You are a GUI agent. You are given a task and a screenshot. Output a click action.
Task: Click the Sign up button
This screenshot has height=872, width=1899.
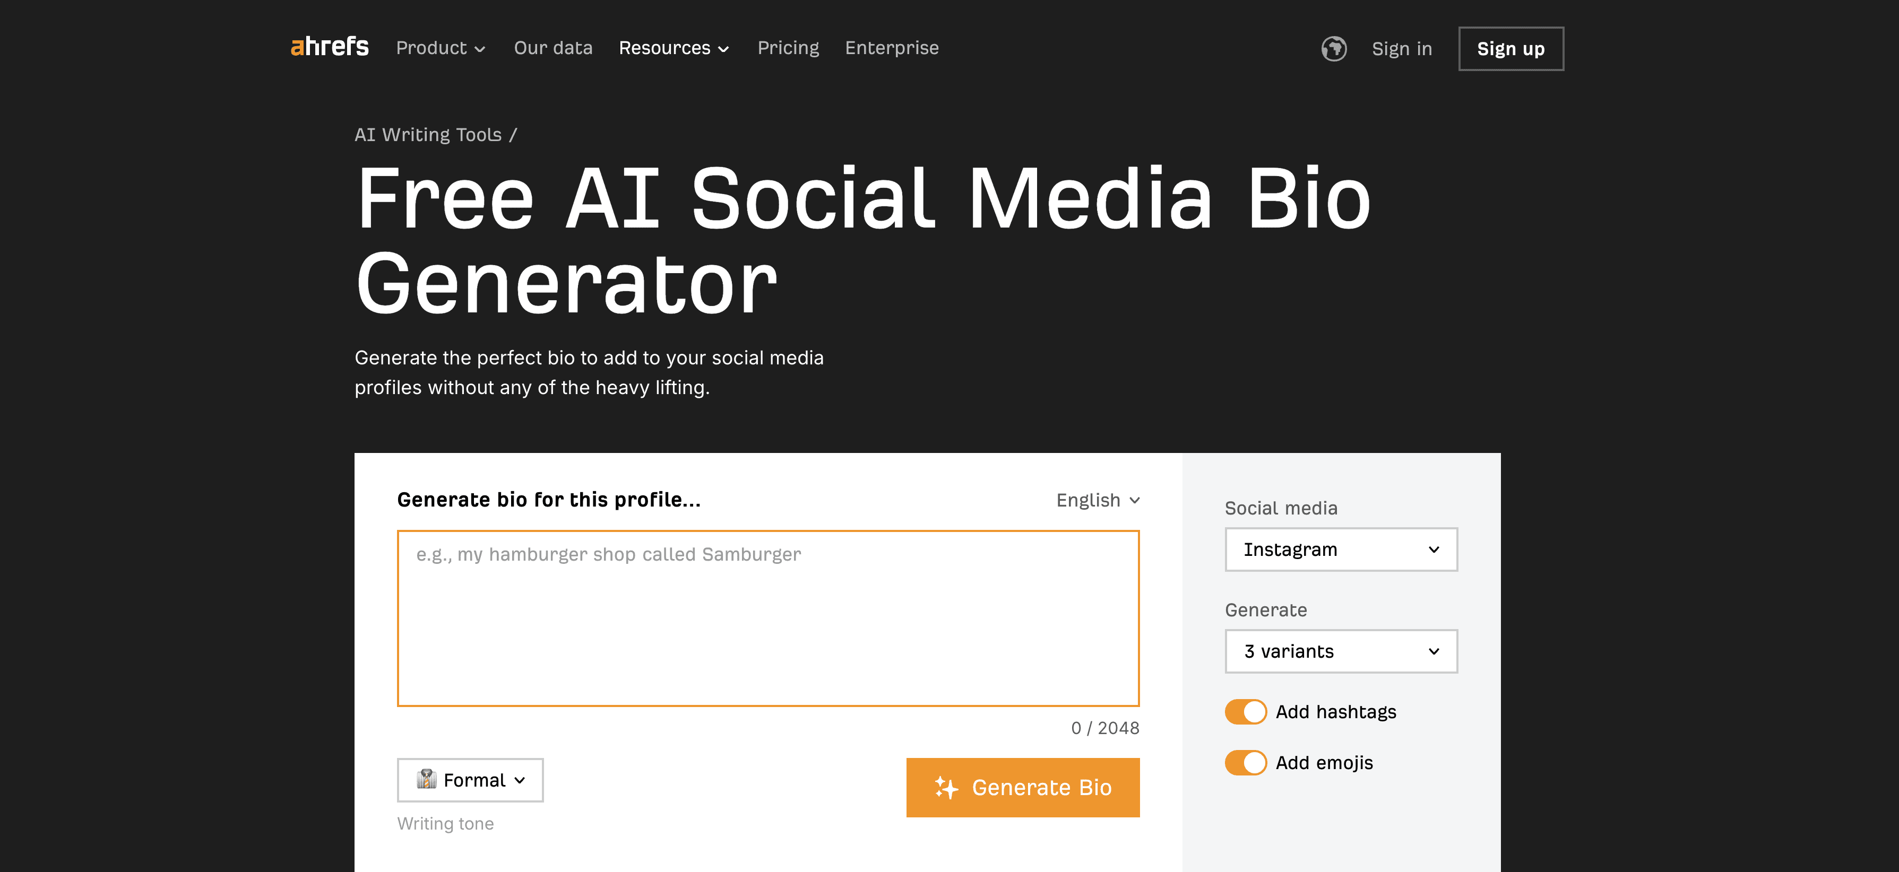click(1510, 49)
